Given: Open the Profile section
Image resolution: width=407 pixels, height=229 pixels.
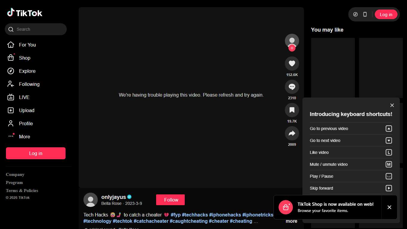Looking at the screenshot, I should click(x=26, y=123).
